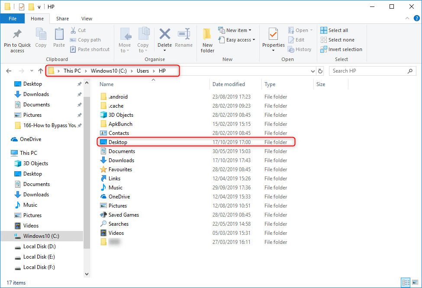Switch to the Share ribbon tab
This screenshot has height=288, width=422.
click(x=62, y=19)
